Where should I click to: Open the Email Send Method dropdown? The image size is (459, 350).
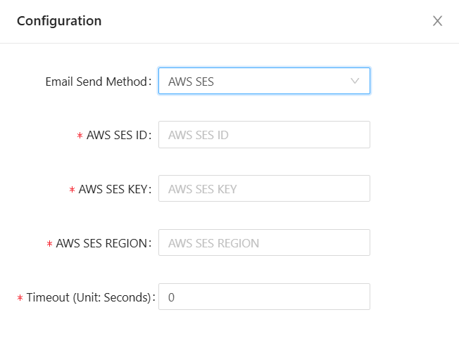pyautogui.click(x=264, y=82)
